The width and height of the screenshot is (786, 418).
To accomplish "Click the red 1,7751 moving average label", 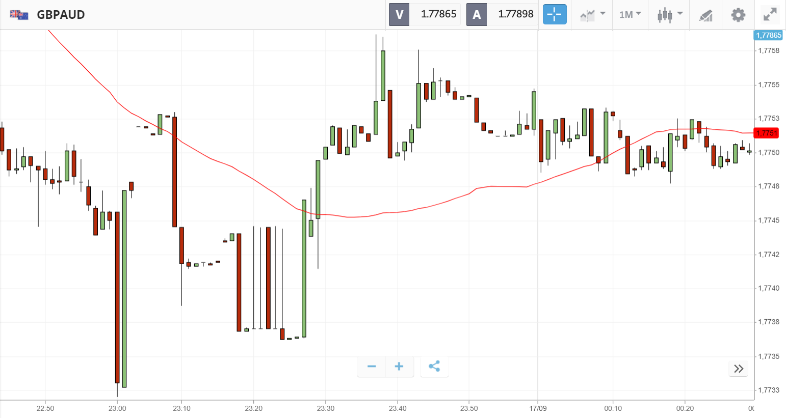I will pyautogui.click(x=767, y=133).
